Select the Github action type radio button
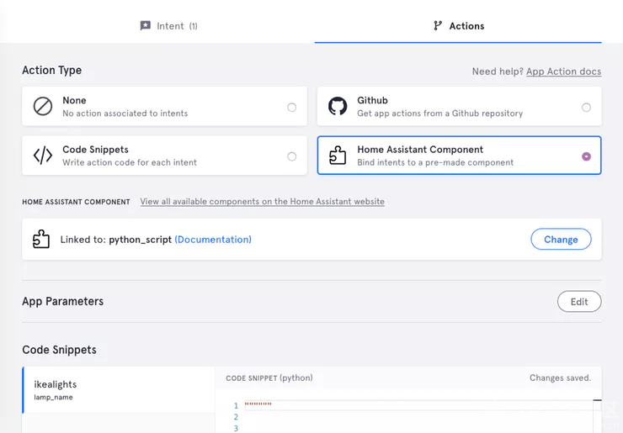623x433 pixels. [x=586, y=107]
